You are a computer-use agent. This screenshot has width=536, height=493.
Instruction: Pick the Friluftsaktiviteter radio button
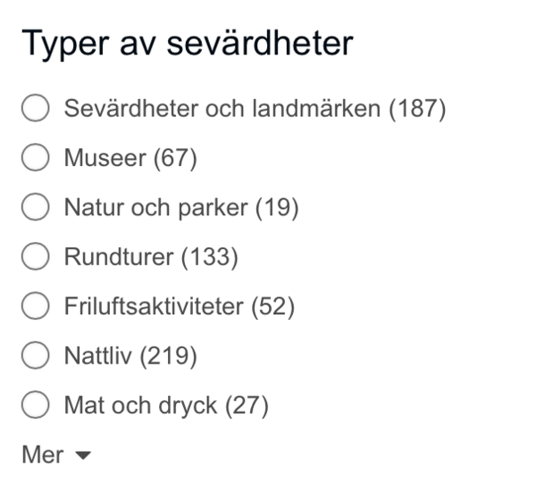pyautogui.click(x=35, y=307)
